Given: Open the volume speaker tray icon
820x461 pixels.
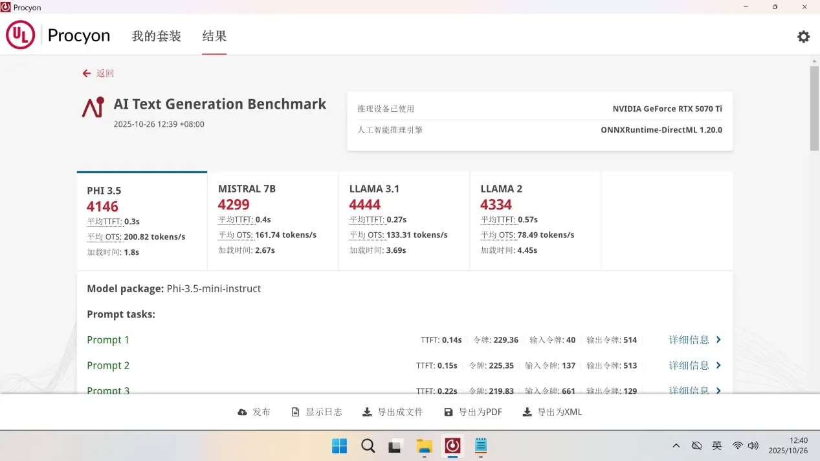Looking at the screenshot, I should (x=753, y=446).
